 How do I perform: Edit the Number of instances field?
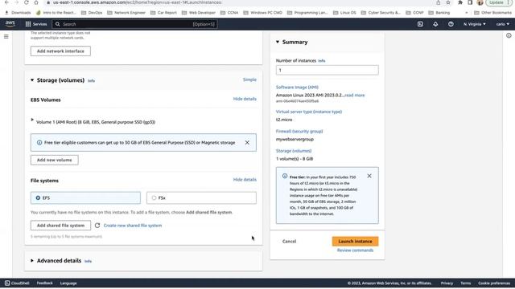(328, 70)
